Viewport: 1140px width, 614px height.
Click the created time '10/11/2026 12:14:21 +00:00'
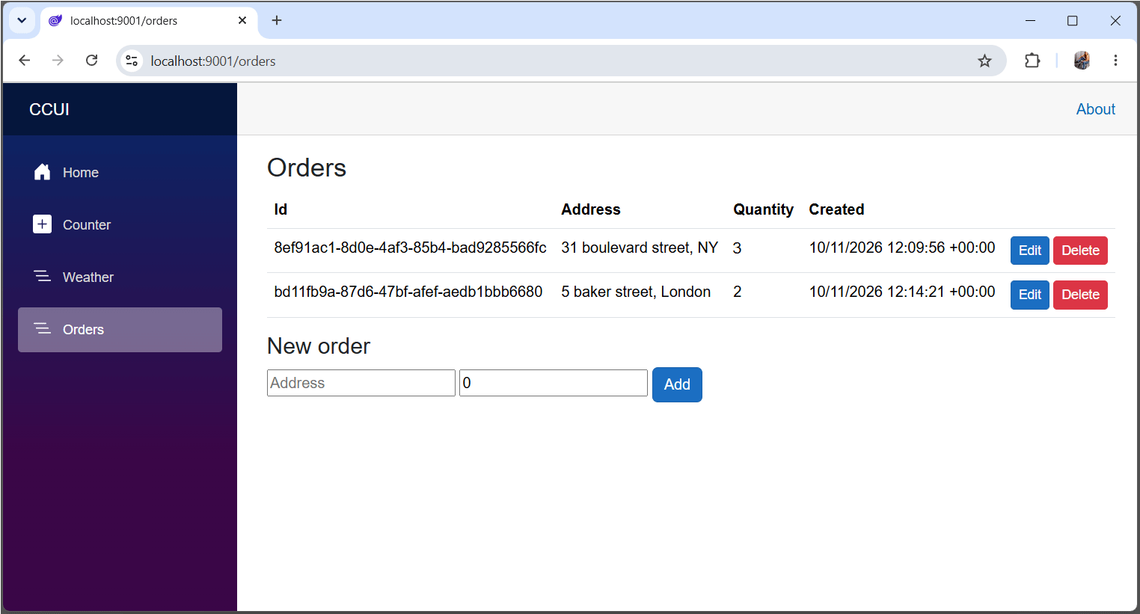pos(902,292)
